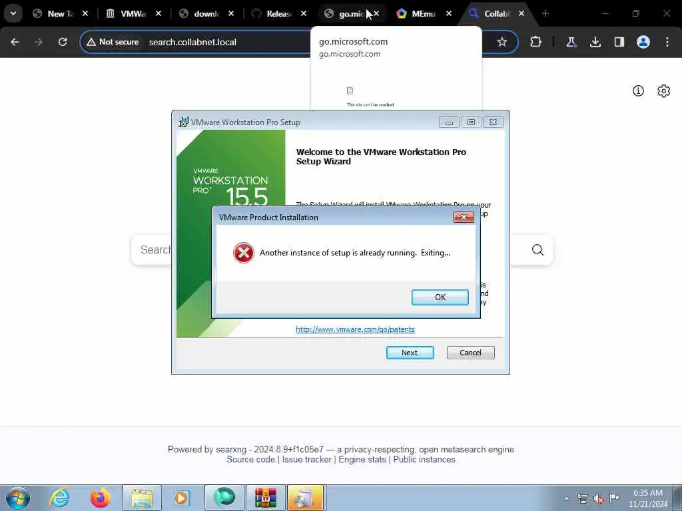Open the Windows Start menu

coord(18,498)
